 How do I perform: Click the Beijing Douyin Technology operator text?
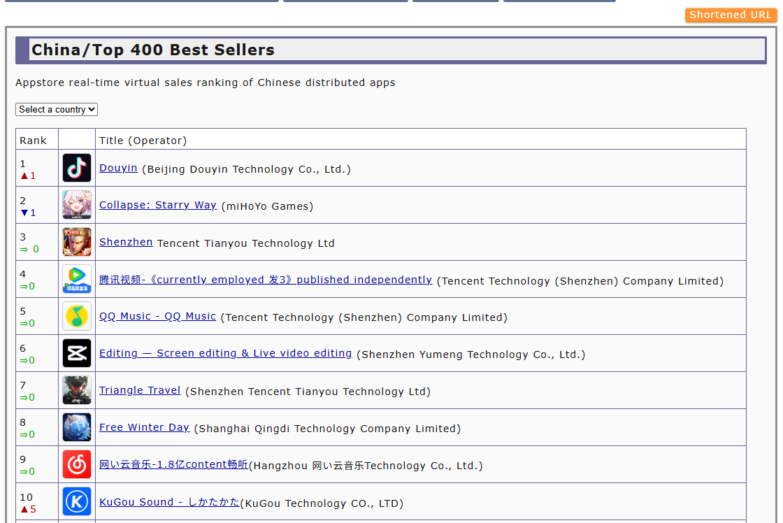click(246, 169)
